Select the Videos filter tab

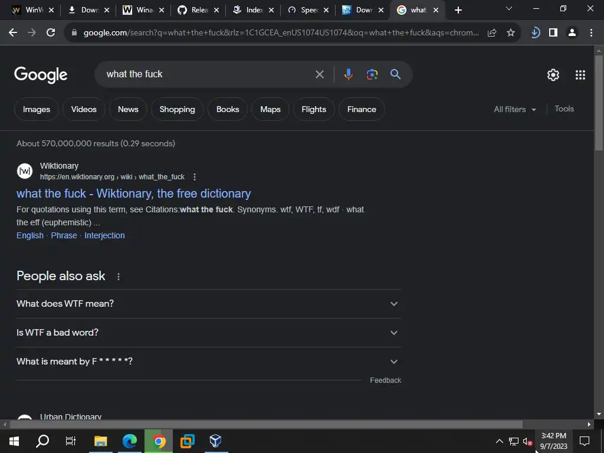pyautogui.click(x=84, y=109)
